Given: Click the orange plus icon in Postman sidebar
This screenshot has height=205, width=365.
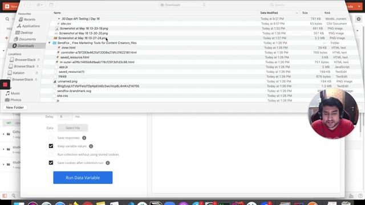Looking at the screenshot, I should (x=6, y=38).
